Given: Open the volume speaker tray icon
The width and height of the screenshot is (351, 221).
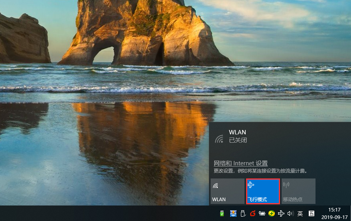Looking at the screenshot, I should pyautogui.click(x=290, y=213).
